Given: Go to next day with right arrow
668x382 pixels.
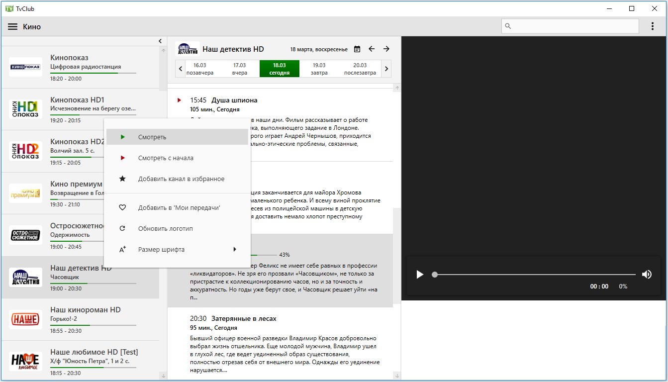Looking at the screenshot, I should click(386, 49).
